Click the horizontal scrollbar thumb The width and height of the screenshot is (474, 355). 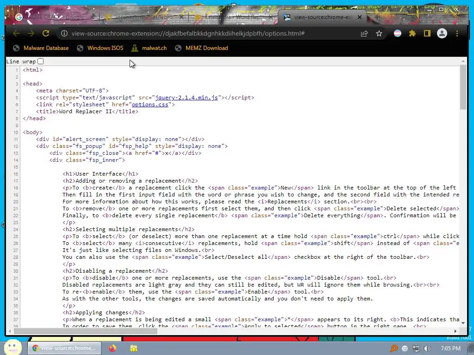pos(86,331)
